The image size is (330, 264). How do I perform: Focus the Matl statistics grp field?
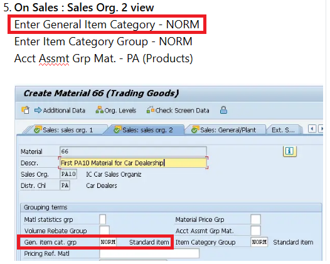click(103, 219)
